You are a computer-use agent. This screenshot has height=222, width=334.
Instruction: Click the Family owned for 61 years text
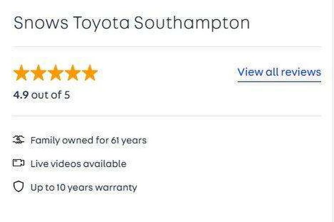pyautogui.click(x=88, y=141)
